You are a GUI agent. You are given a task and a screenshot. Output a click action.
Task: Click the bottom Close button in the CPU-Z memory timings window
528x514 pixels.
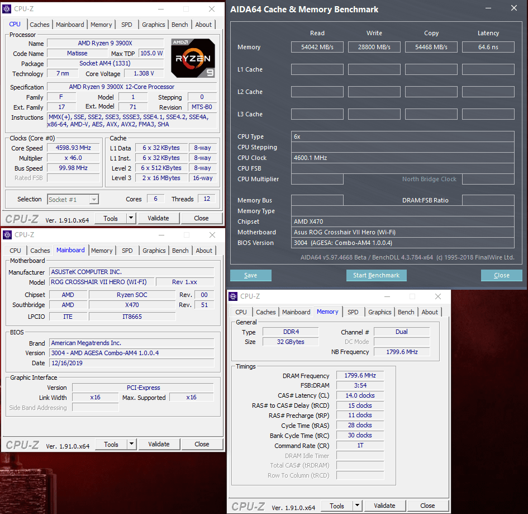coord(427,506)
